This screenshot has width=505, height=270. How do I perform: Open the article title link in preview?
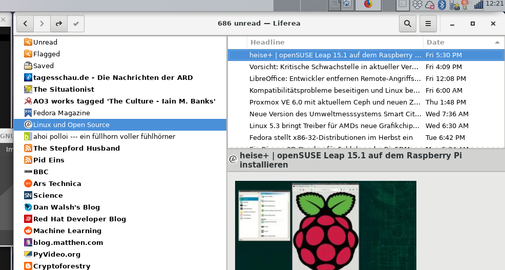(351, 160)
